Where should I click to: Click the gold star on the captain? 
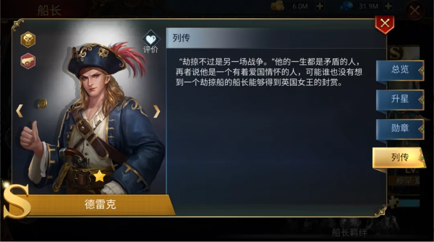point(99,176)
